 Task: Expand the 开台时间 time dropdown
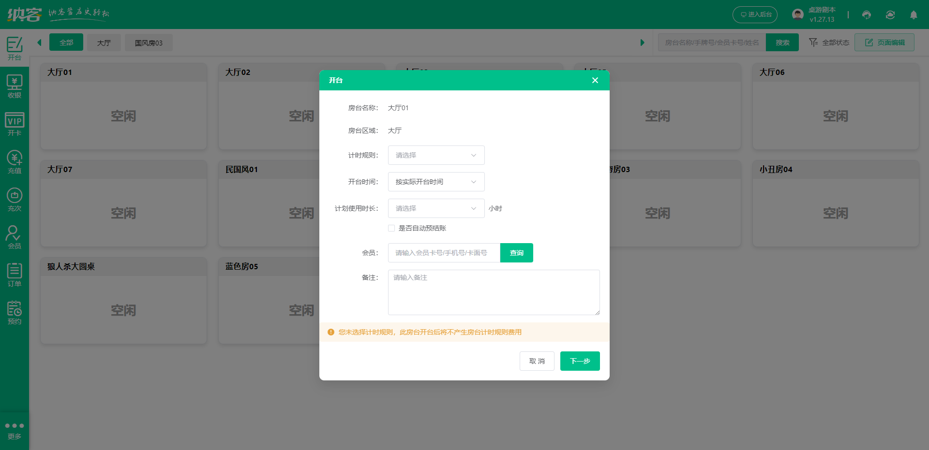(x=435, y=182)
